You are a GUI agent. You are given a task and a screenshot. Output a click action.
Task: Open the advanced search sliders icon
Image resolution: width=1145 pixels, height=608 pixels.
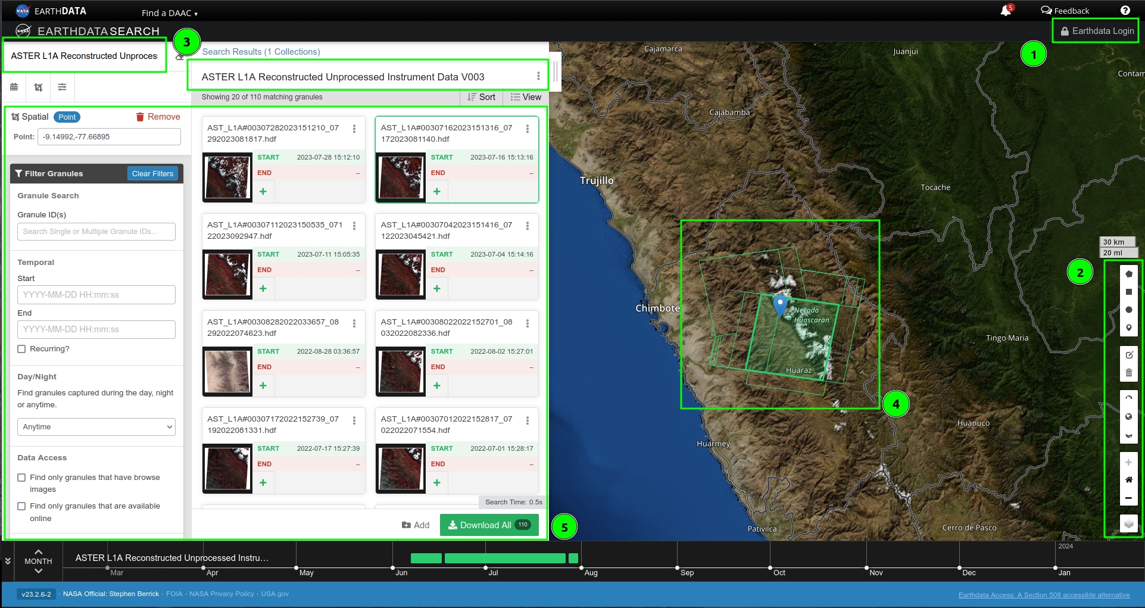point(62,87)
